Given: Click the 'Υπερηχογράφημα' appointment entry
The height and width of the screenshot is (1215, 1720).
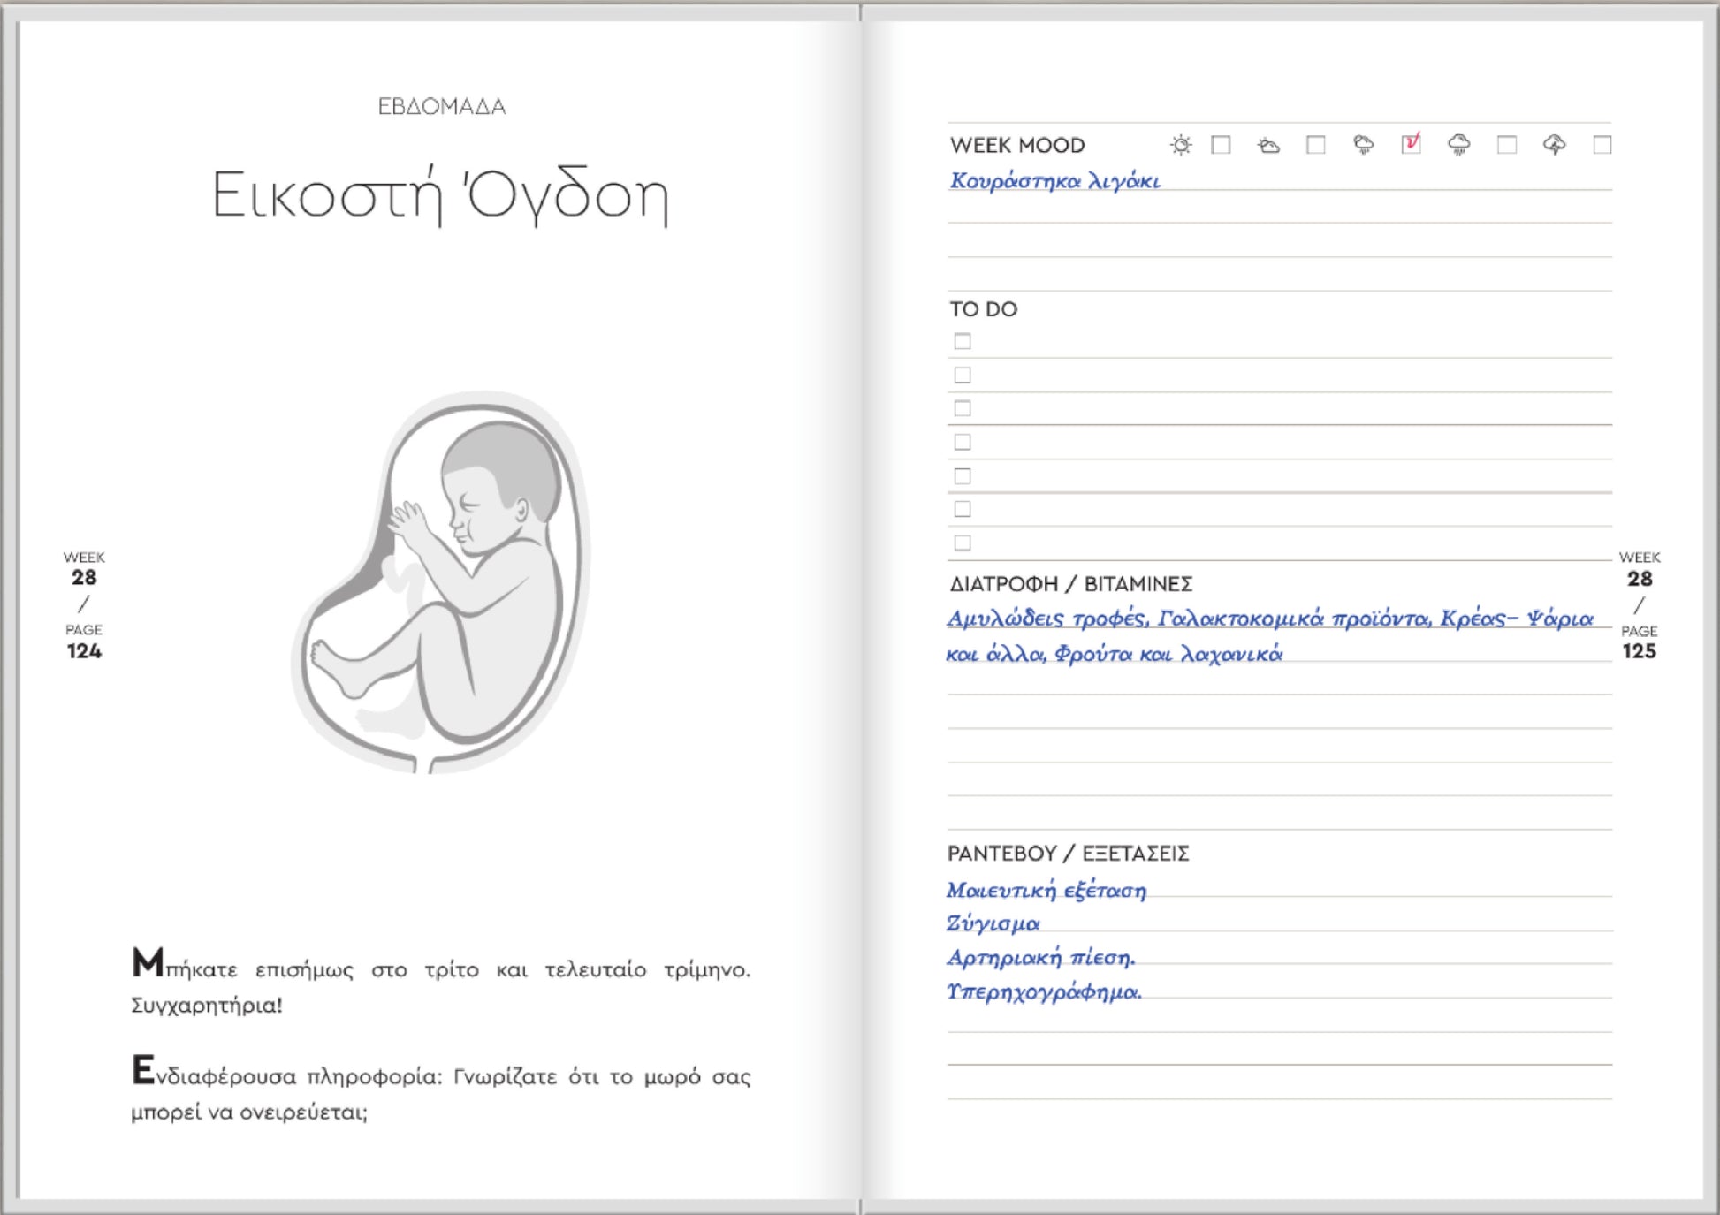Looking at the screenshot, I should tap(1044, 991).
